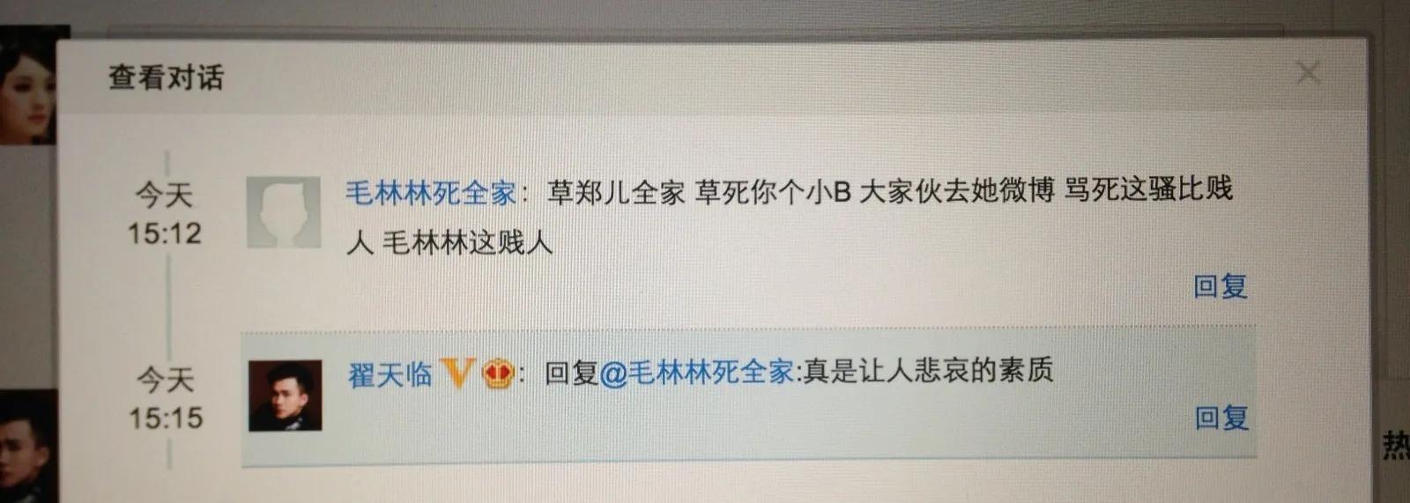This screenshot has height=503, width=1410.
Task: Open 翟天临's profile avatar thumbnail
Action: (x=285, y=396)
